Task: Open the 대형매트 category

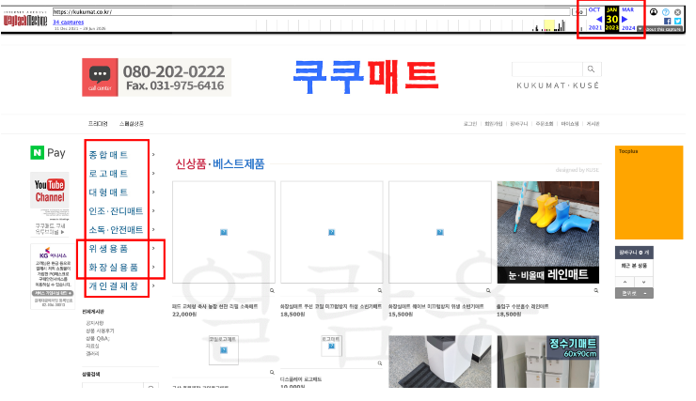Action: click(x=108, y=193)
